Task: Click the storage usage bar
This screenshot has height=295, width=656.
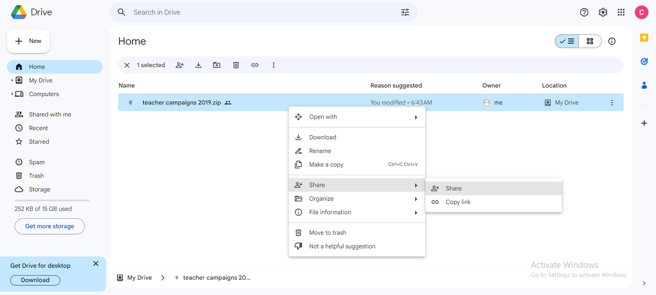Action: [52, 200]
